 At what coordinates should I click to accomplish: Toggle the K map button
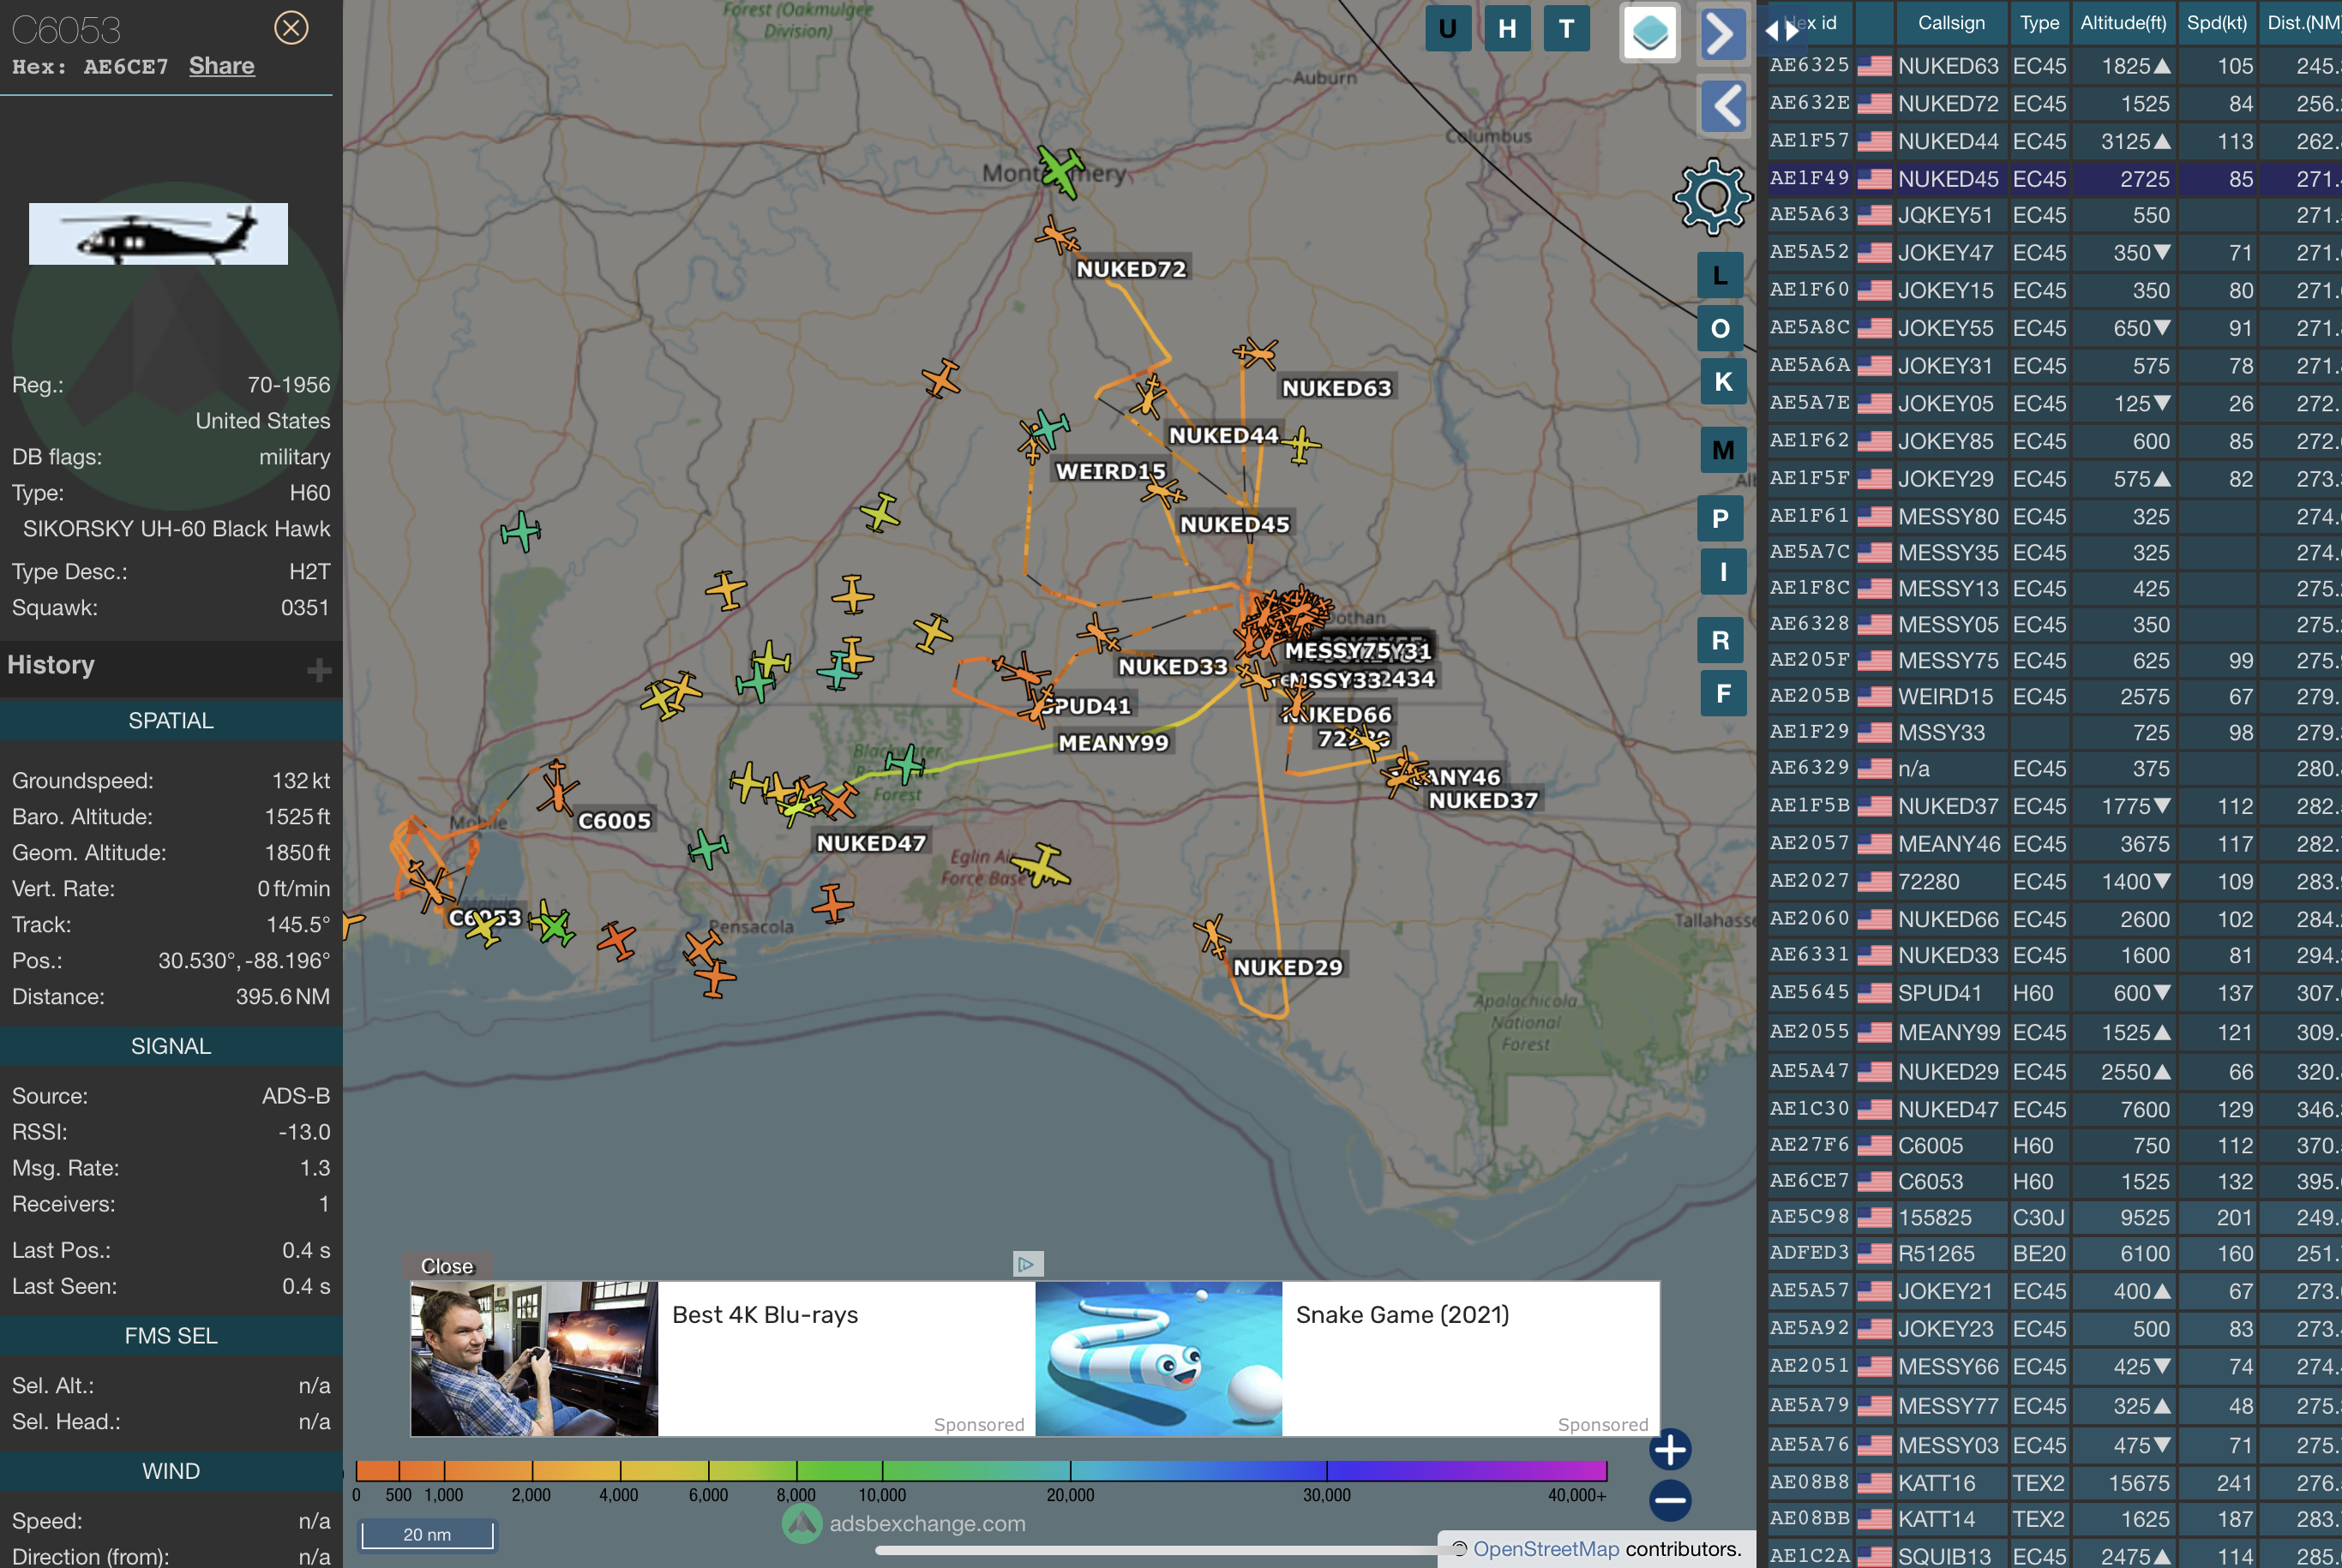(x=1723, y=381)
